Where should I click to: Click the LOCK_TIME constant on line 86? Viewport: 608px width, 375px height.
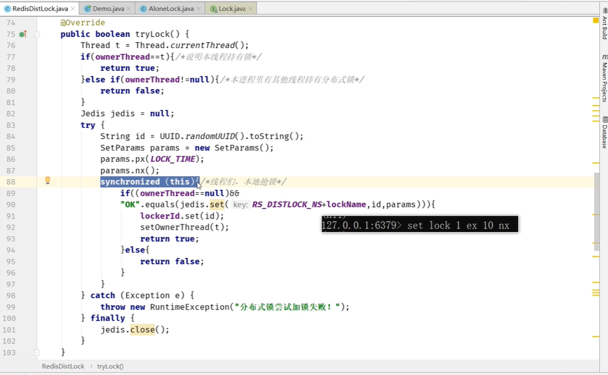coord(173,159)
